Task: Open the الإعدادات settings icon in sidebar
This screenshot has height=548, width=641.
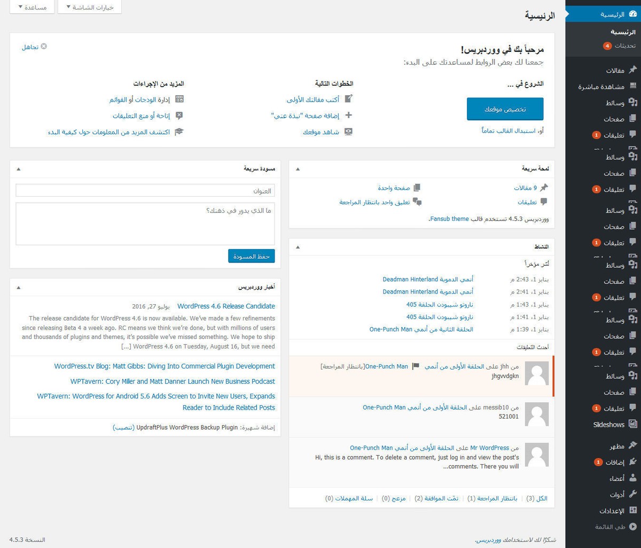Action: click(633, 510)
